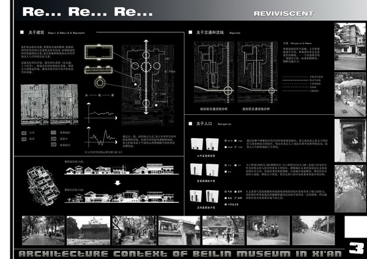The height and width of the screenshot is (259, 367).
Task: Open the alley with trees photo in the bottom row
Action: pos(134,230)
